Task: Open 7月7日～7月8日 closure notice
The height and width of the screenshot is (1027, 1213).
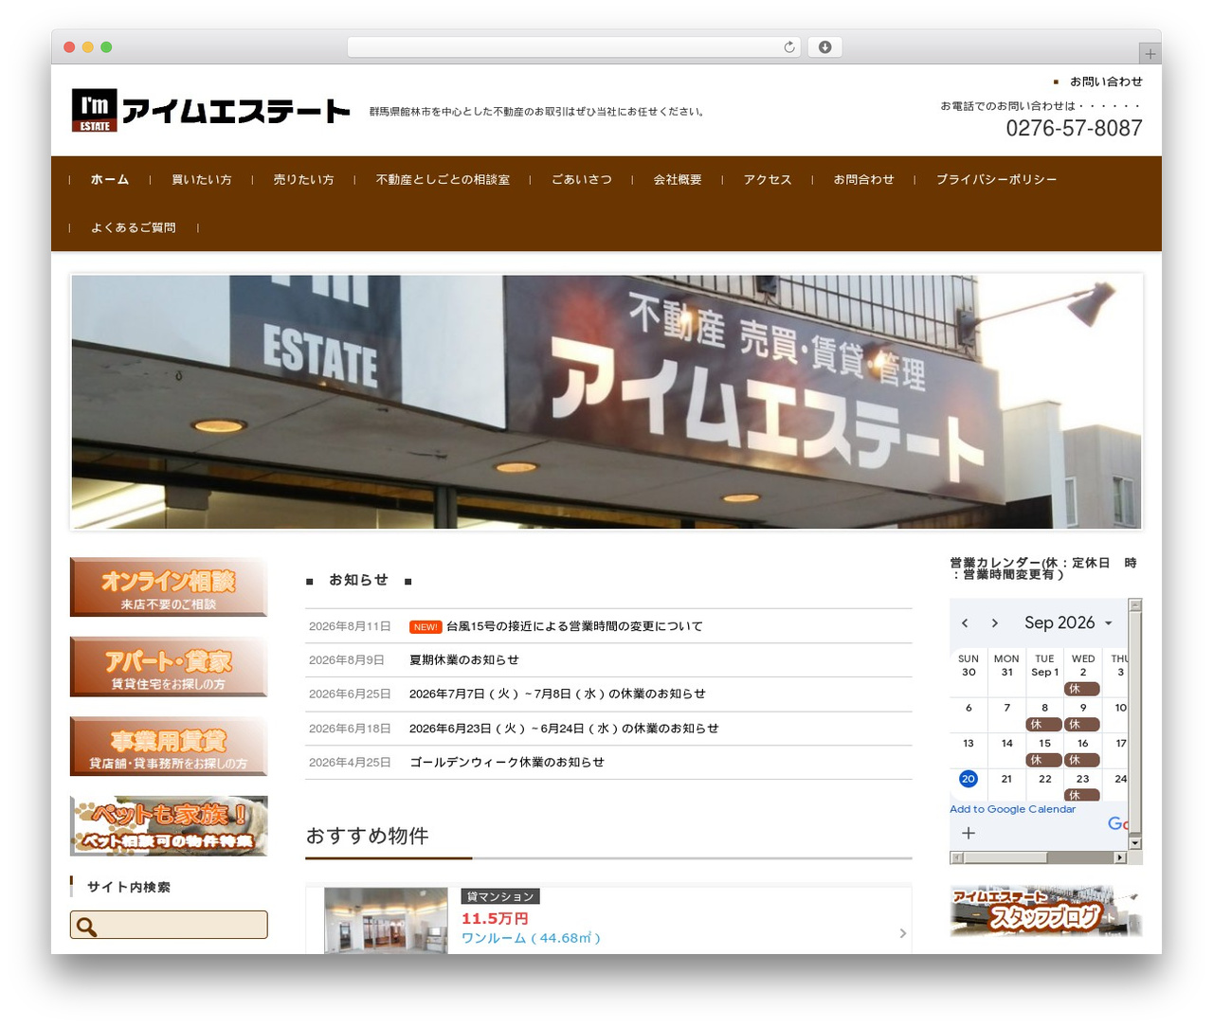Action: tap(557, 694)
